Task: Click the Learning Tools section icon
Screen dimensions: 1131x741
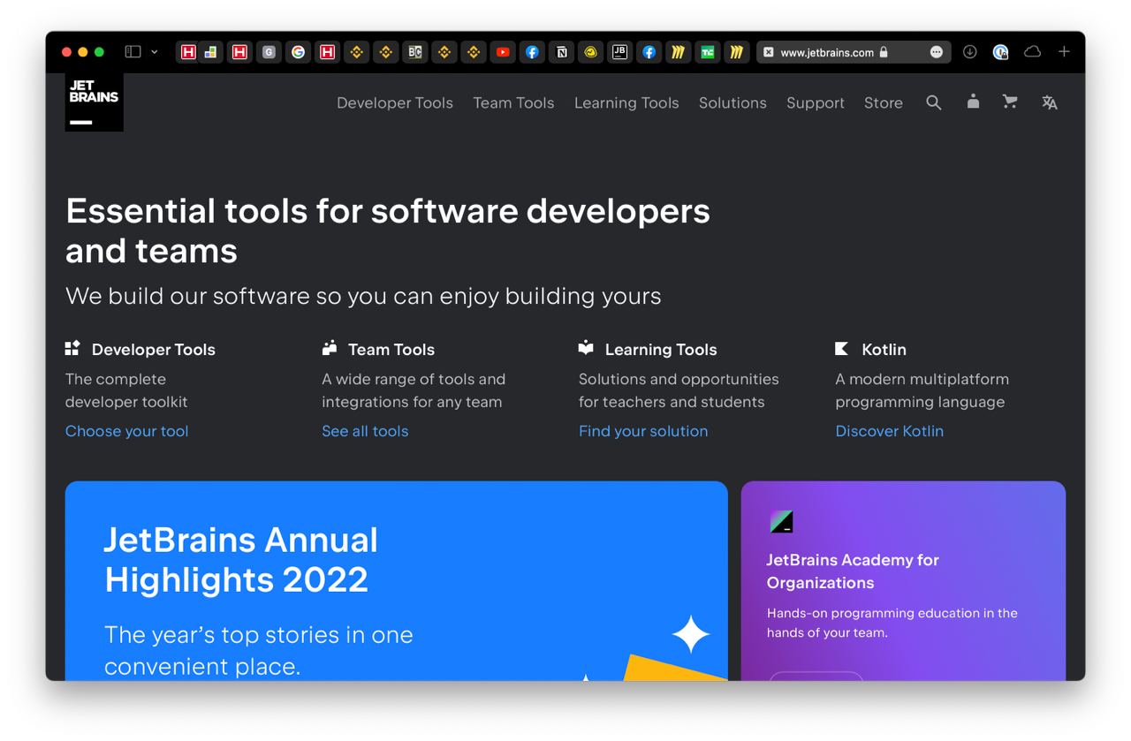Action: 586,348
